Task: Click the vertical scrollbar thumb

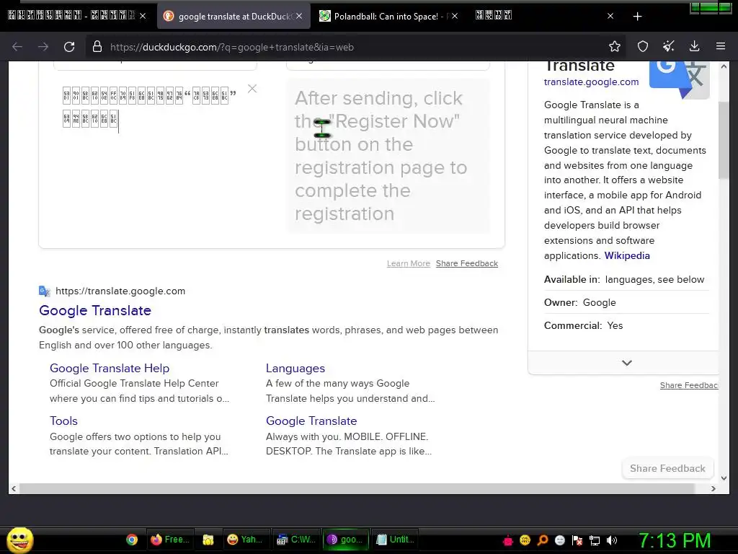Action: [x=724, y=140]
